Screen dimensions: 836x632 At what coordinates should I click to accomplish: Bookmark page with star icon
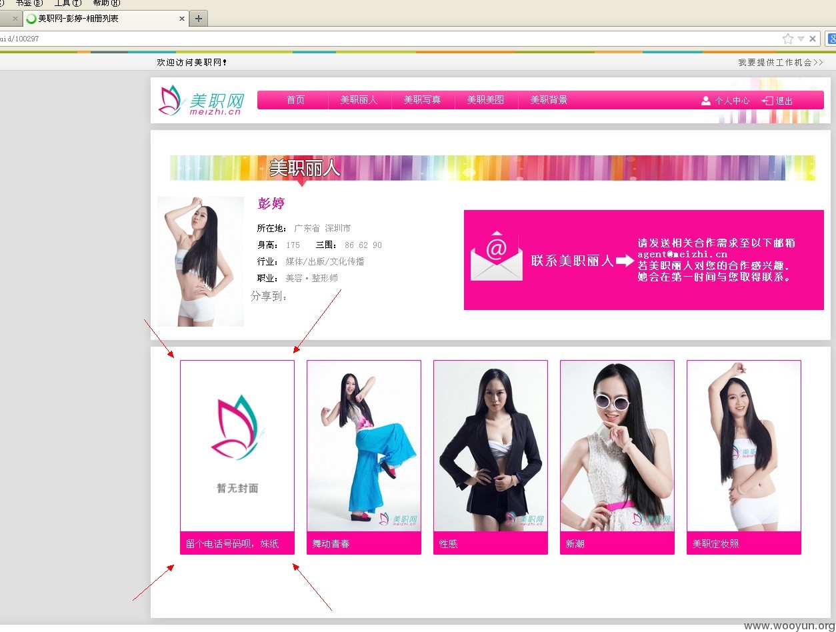[788, 39]
